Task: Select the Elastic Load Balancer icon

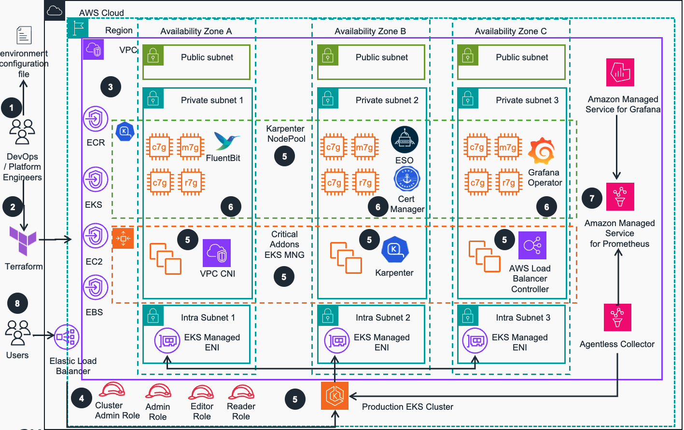Action: pyautogui.click(x=67, y=337)
